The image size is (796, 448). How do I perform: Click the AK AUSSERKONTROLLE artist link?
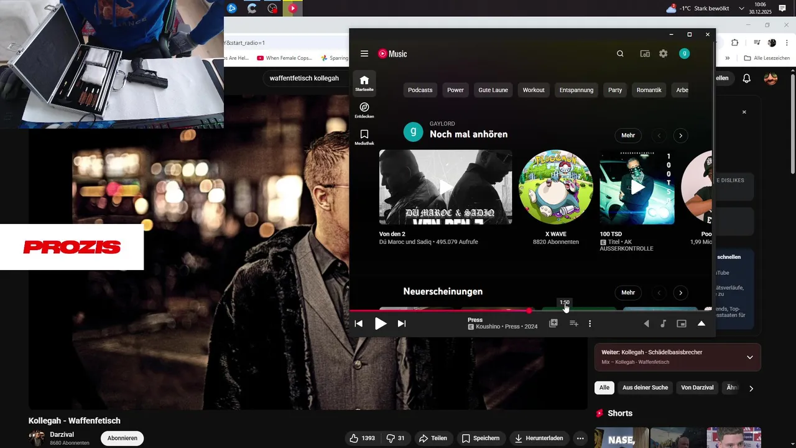pos(626,245)
